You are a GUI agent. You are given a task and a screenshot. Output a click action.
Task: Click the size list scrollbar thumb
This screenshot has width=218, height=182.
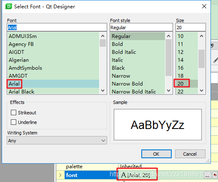201,59
